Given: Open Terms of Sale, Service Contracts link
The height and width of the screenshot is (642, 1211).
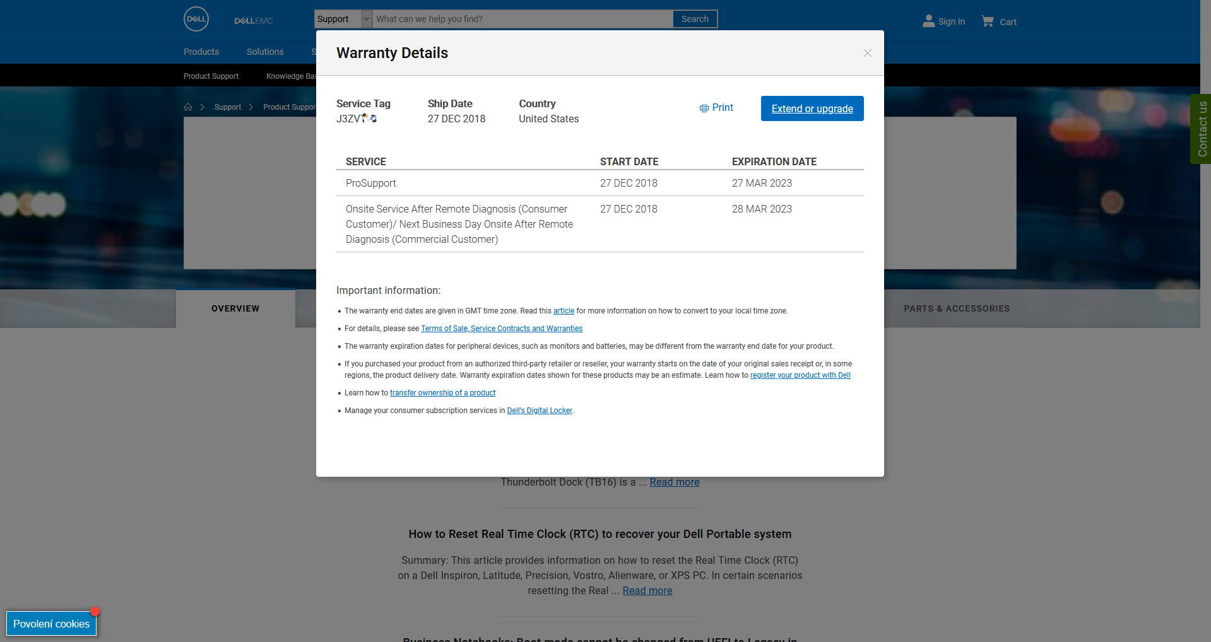Looking at the screenshot, I should tap(501, 329).
